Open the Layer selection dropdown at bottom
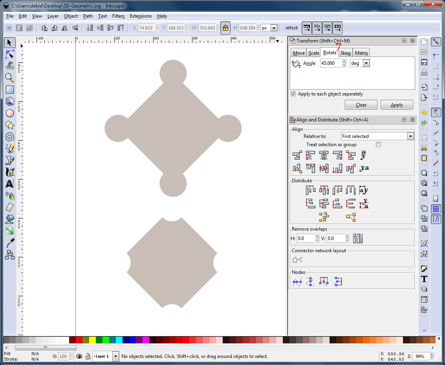This screenshot has height=365, width=445. point(115,356)
